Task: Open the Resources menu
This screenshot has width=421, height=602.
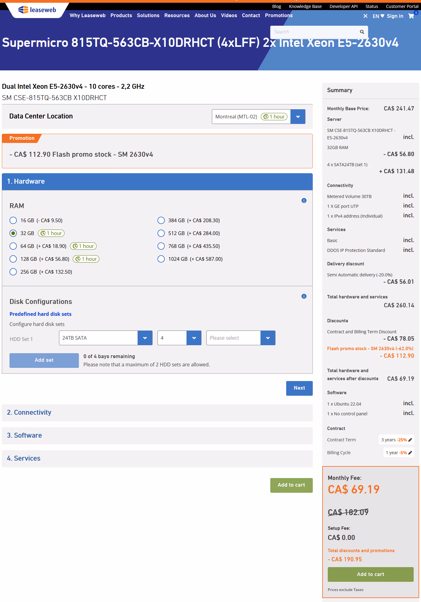Action: point(177,15)
